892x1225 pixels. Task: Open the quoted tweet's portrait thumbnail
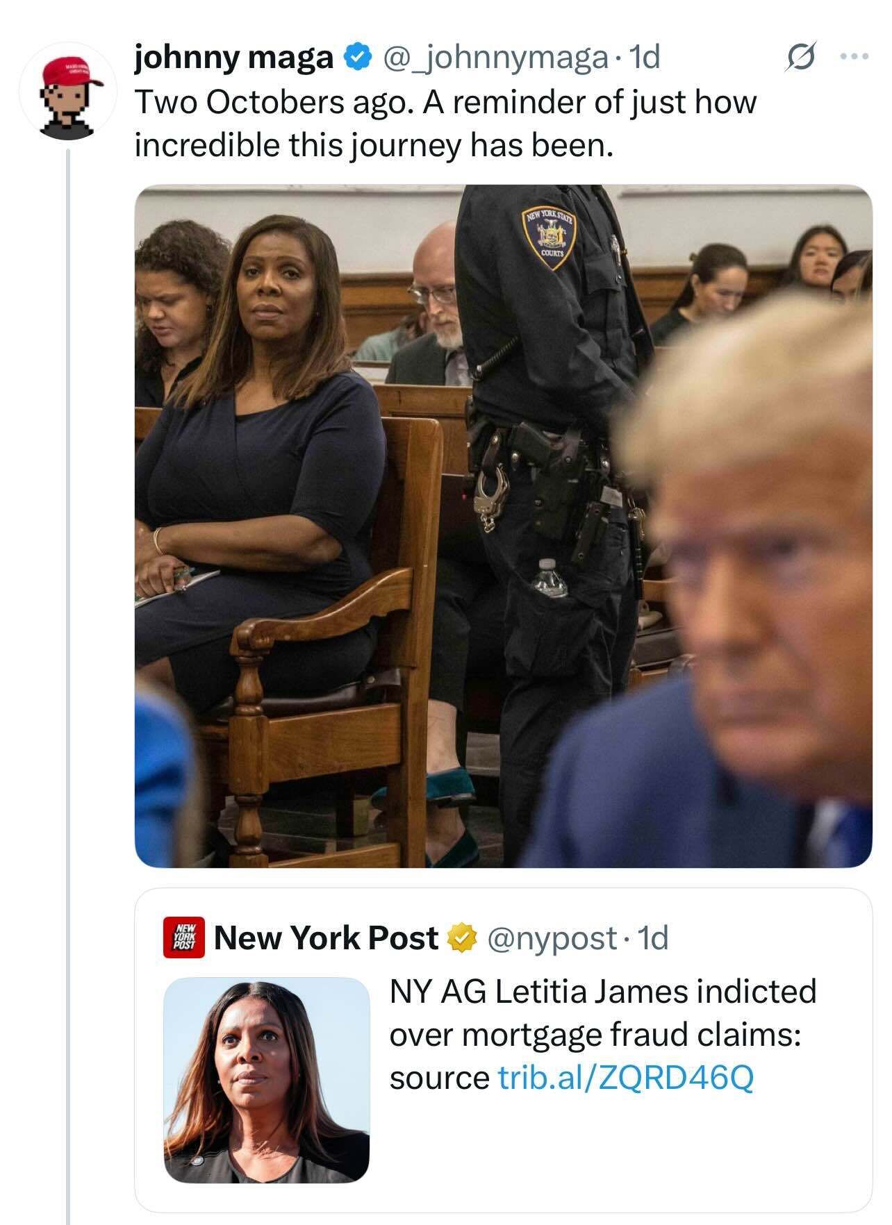267,1081
